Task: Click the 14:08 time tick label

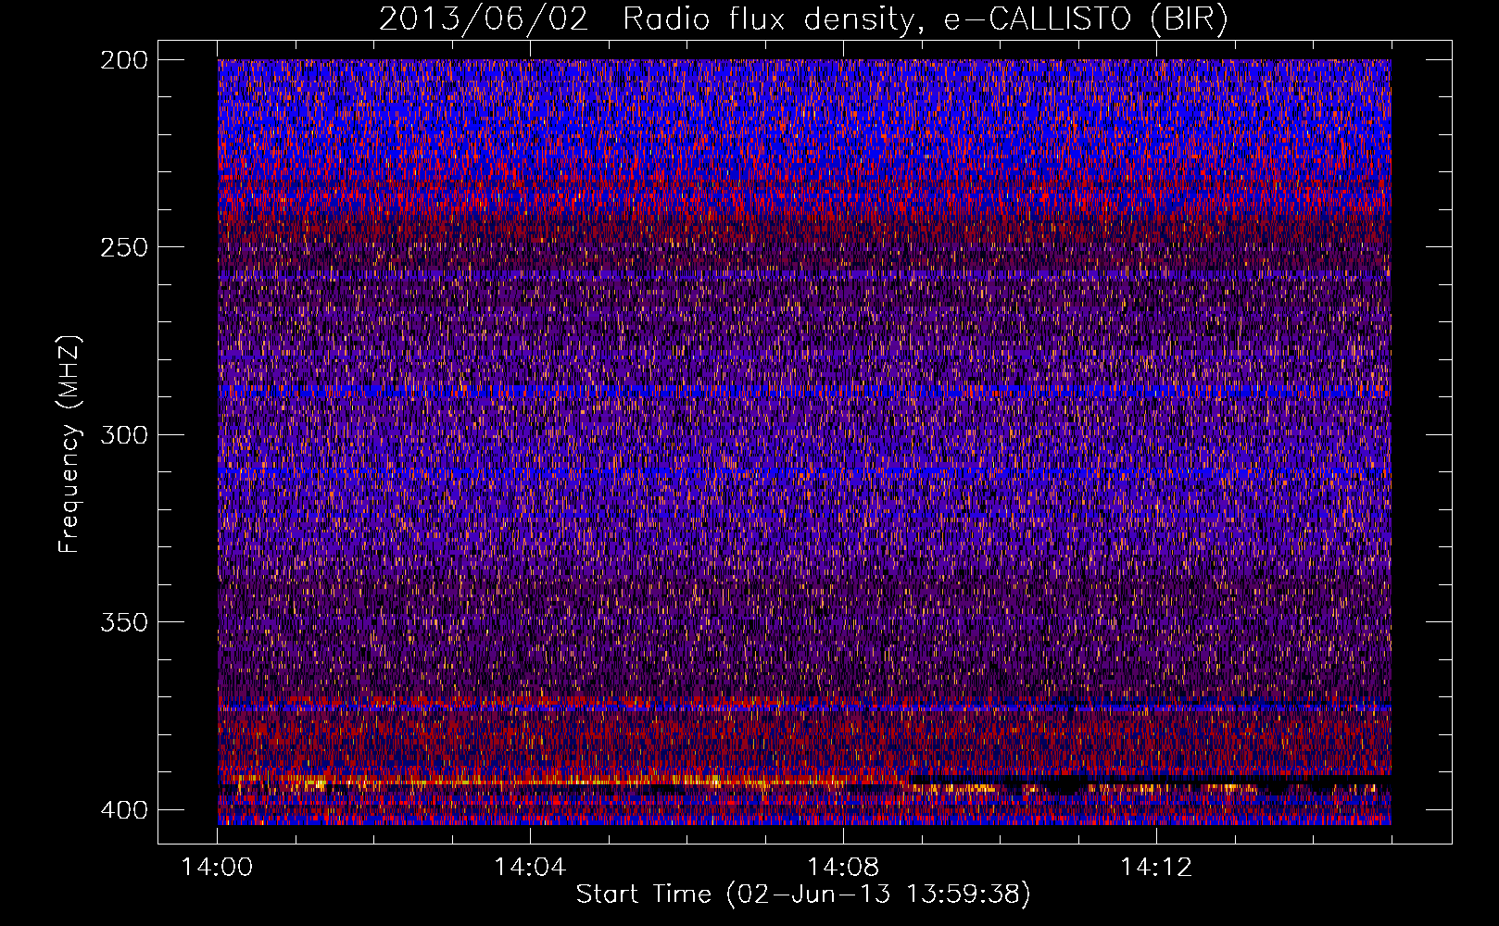Action: tap(843, 868)
